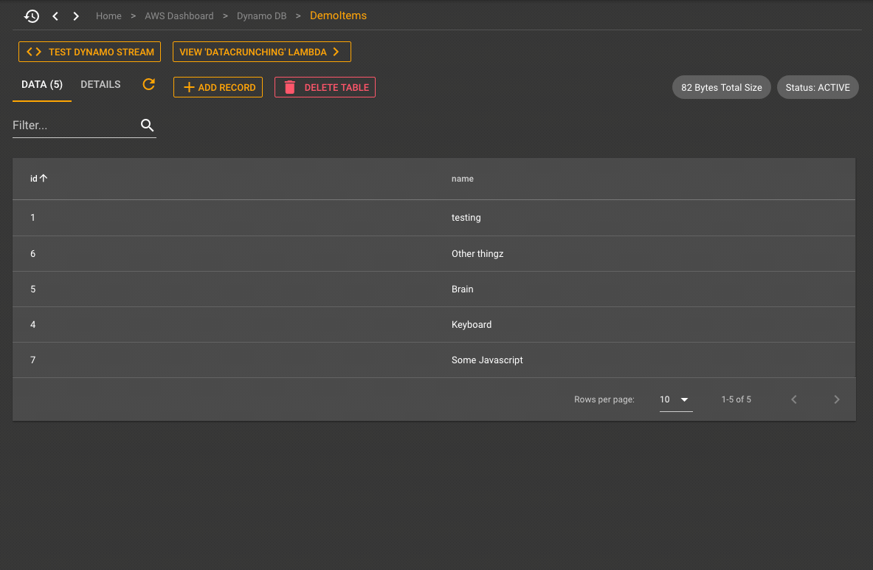Go forward using the right chevron
873x570 pixels.
click(76, 16)
